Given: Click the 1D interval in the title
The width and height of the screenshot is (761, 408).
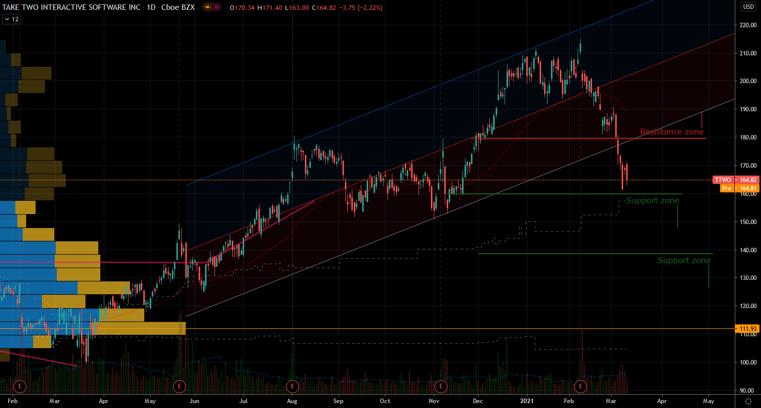Looking at the screenshot, I should click(x=151, y=7).
